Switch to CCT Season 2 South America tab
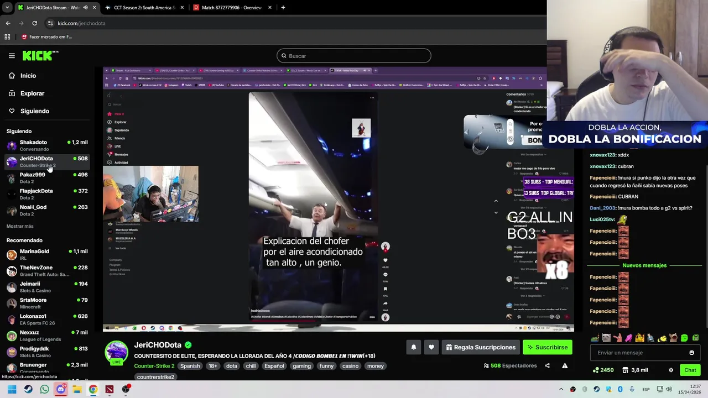Image resolution: width=708 pixels, height=398 pixels. click(x=145, y=8)
